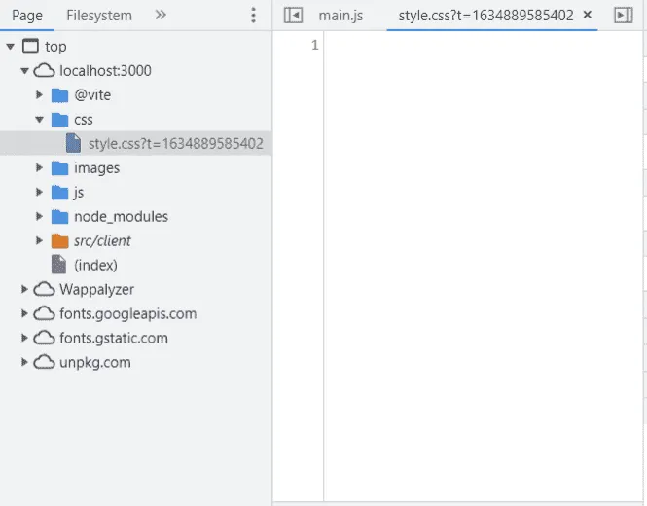This screenshot has width=647, height=506.
Task: Click the images folder icon
Action: point(59,168)
